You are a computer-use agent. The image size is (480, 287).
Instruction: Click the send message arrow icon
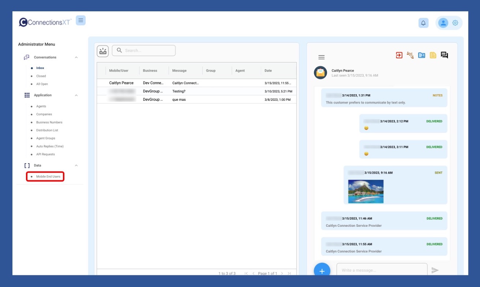tap(435, 270)
